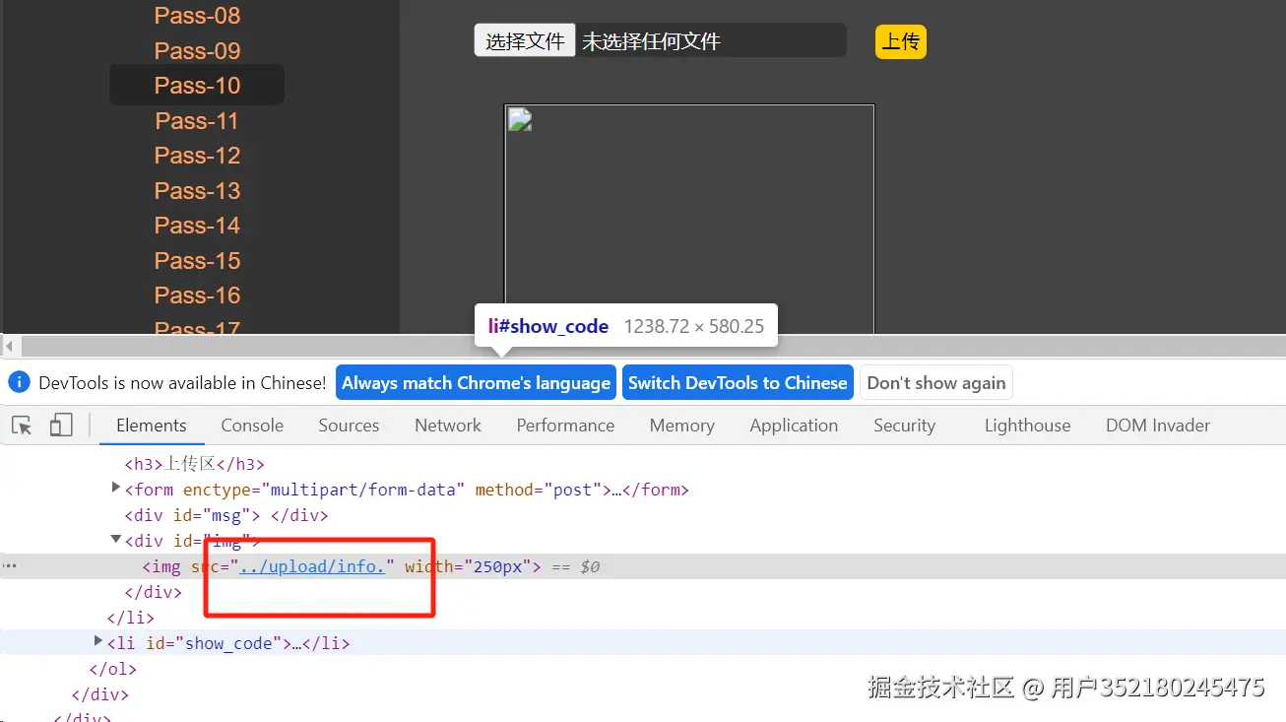Click the yellow 上传 upload button
This screenshot has width=1286, height=722.
(x=901, y=41)
